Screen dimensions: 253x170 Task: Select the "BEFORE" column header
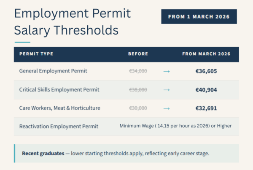click(x=138, y=54)
